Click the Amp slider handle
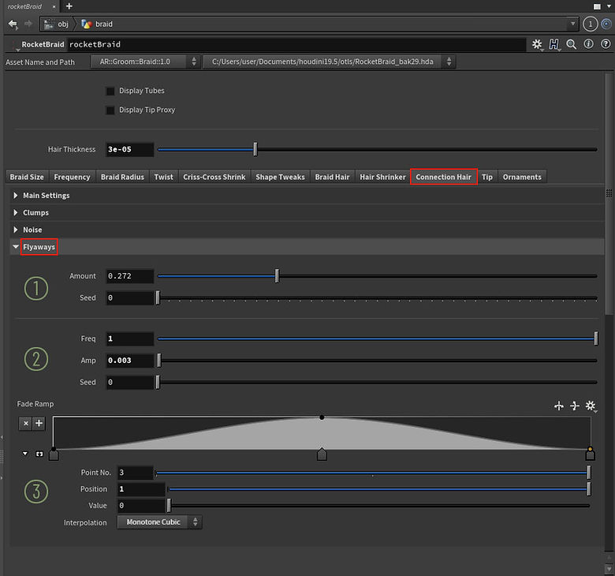The height and width of the screenshot is (576, 615). 159,361
